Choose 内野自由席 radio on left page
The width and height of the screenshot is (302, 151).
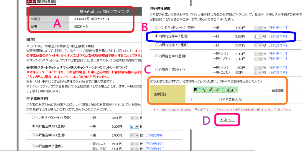[x=33, y=146]
